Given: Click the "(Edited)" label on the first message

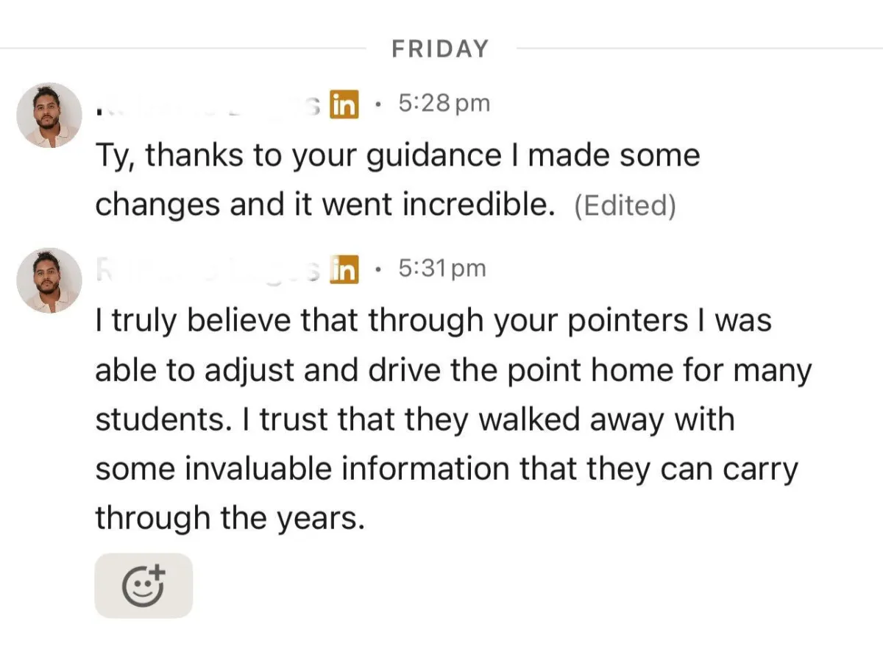Looking at the screenshot, I should coord(624,207).
